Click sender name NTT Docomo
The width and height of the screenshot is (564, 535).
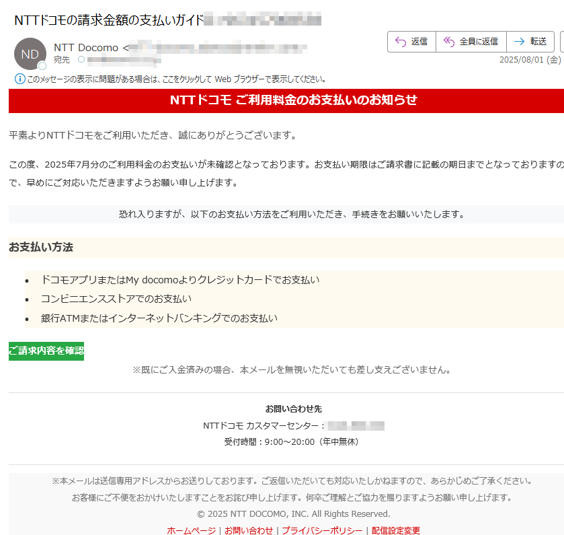point(86,48)
